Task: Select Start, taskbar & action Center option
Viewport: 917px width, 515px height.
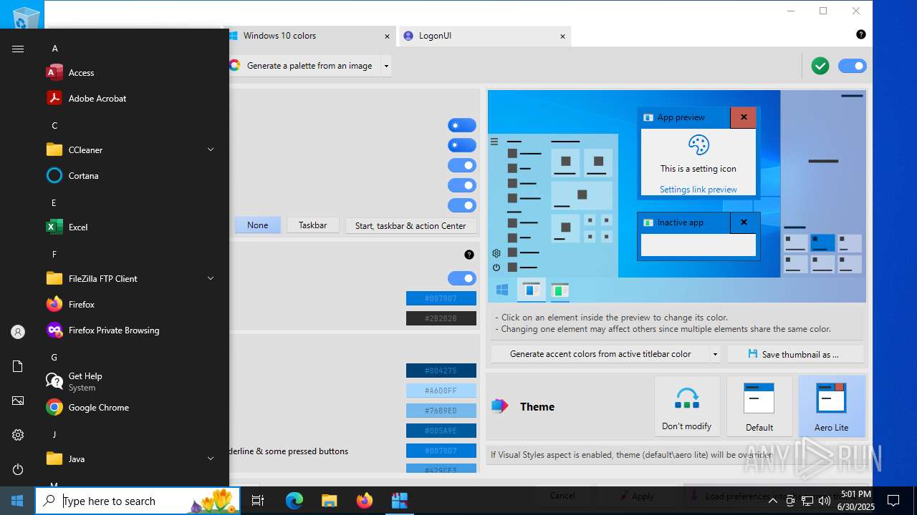Action: 411,225
